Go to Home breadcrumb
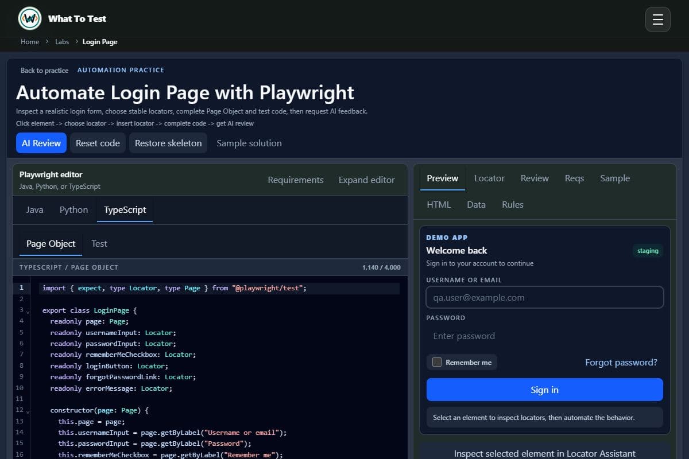Viewport: 689px width, 459px height. (30, 42)
